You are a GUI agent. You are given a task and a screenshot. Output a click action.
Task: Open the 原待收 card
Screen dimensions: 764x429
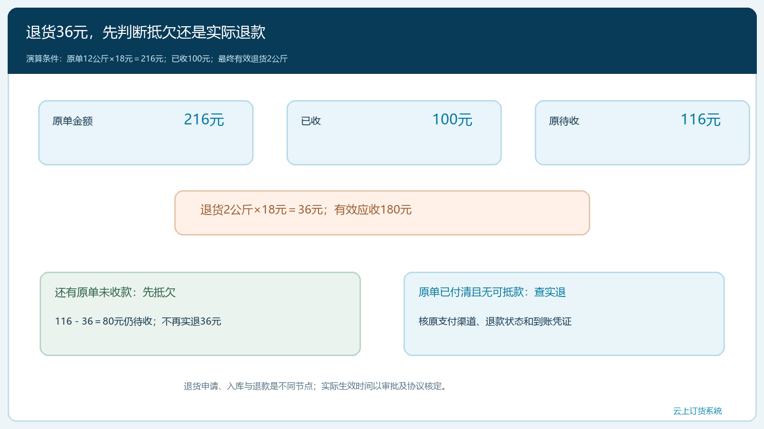[x=642, y=133]
